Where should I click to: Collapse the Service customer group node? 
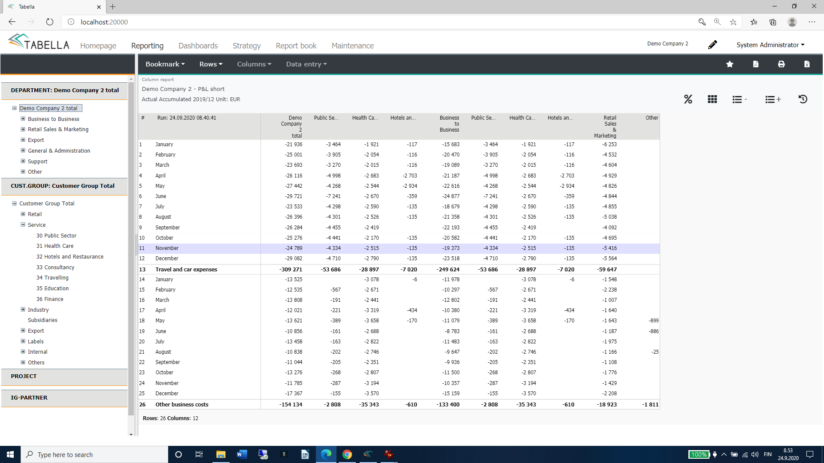point(23,225)
